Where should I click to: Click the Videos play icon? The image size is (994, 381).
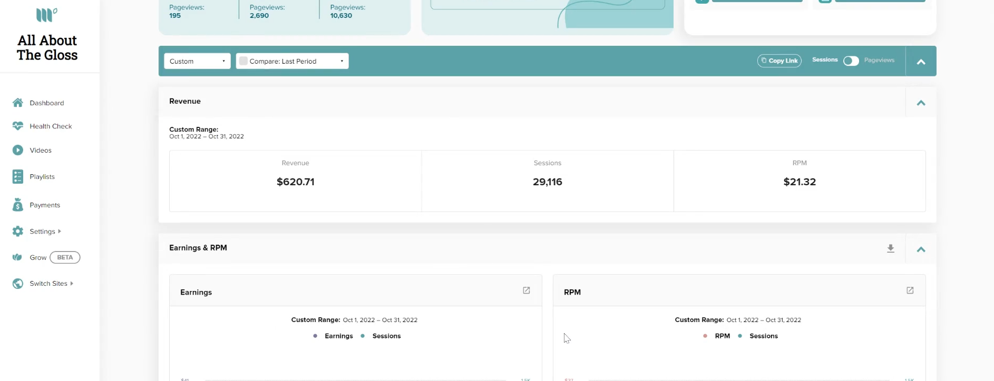click(x=18, y=150)
